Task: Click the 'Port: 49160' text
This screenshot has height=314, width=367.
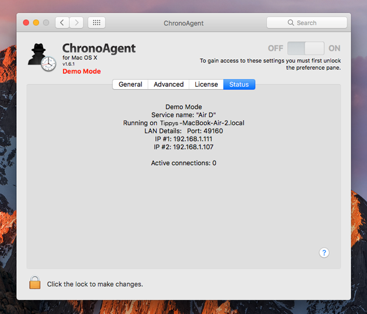Action: tap(205, 131)
